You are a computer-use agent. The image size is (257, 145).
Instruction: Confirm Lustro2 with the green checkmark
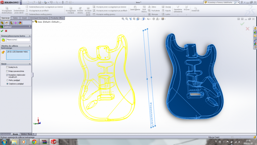pyautogui.click(x=2, y=31)
